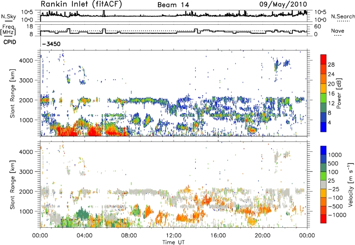355x245 pixels.
Task: Click the "Slant Range [km]" label of the velocity panel
Action: tap(12, 184)
